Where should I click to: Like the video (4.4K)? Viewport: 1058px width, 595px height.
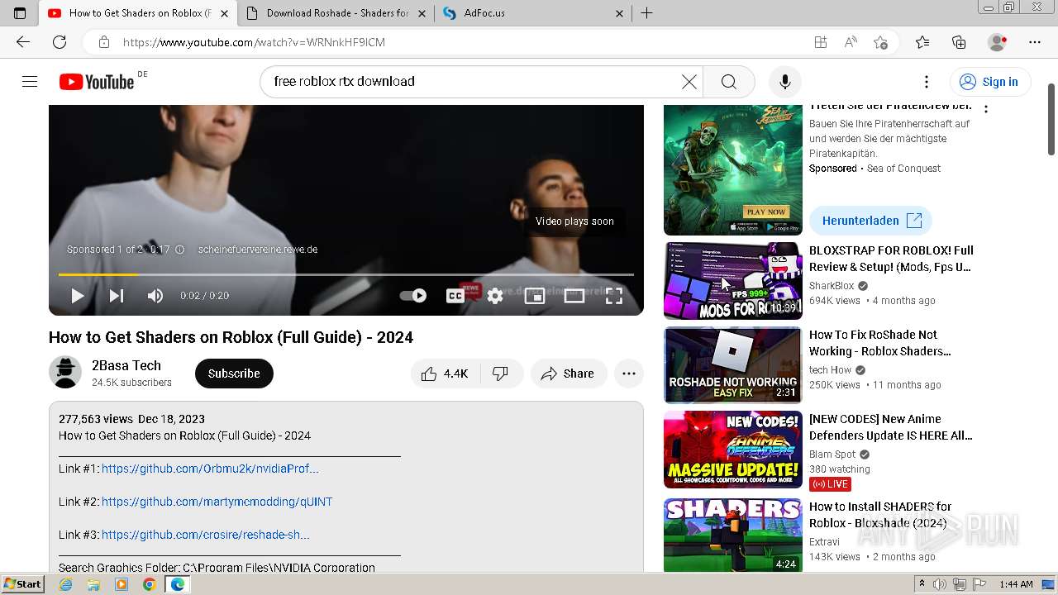[x=446, y=374]
